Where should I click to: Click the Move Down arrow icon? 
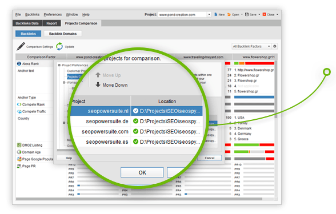coord(98,84)
